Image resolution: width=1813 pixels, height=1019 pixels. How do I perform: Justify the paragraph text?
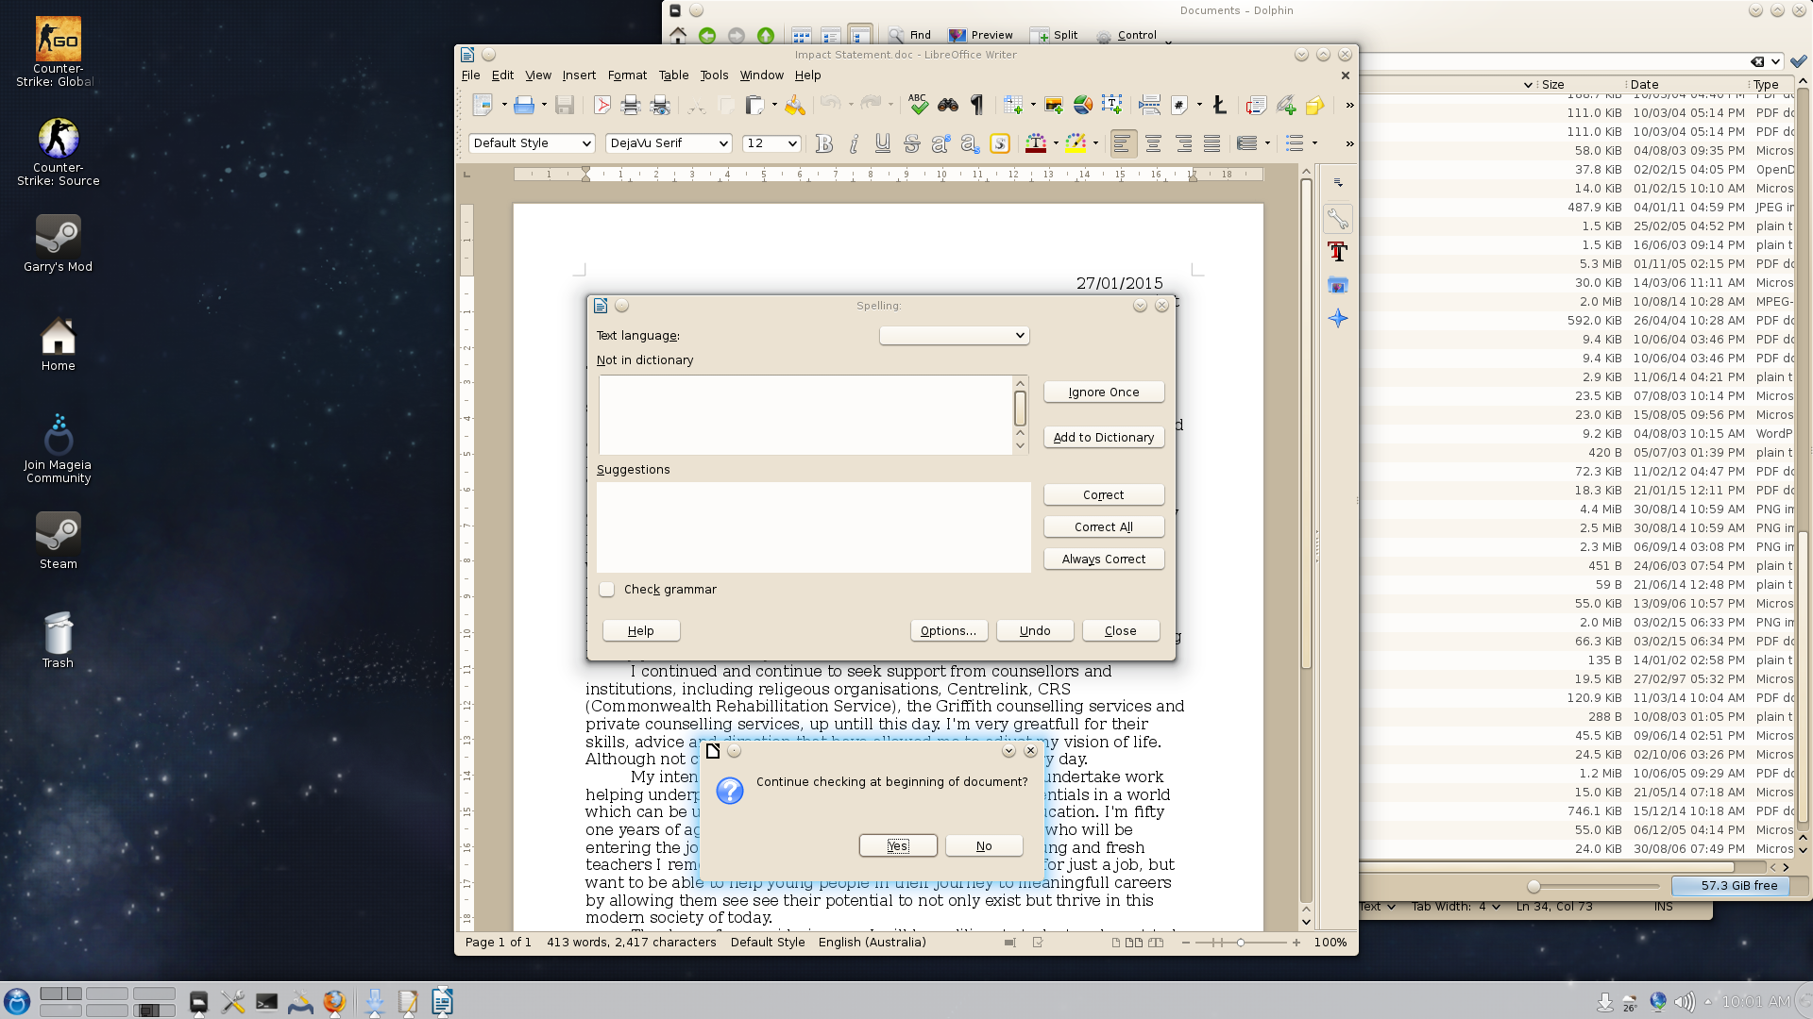coord(1212,143)
